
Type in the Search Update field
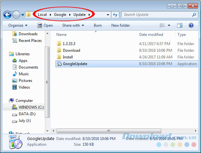coord(156,15)
